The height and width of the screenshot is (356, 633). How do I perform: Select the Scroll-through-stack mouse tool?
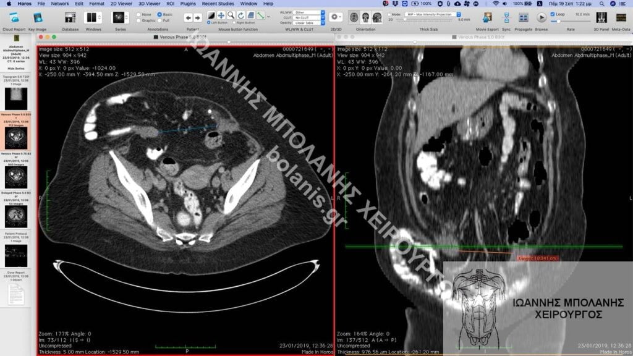pos(251,15)
